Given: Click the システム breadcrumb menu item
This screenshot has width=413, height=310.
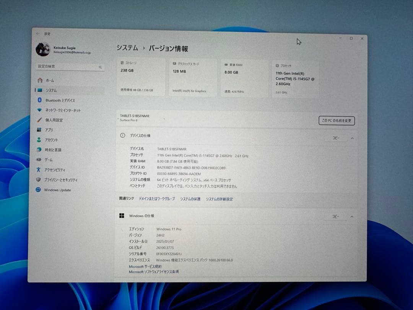Looking at the screenshot, I should click(x=126, y=49).
